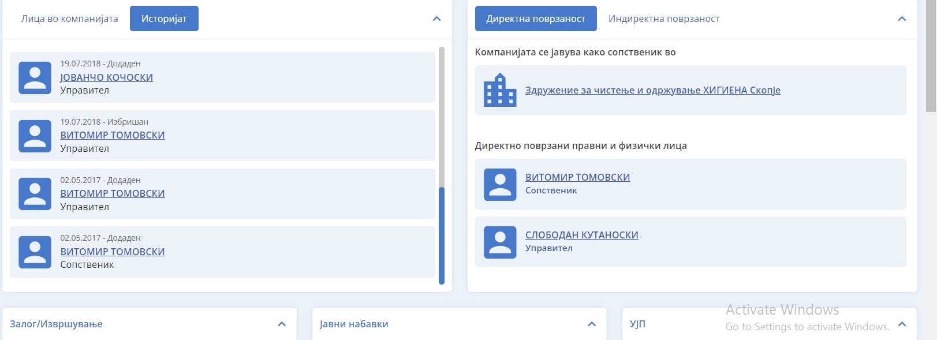
Task: Collapse the company persons panel chevron
Action: point(436,19)
